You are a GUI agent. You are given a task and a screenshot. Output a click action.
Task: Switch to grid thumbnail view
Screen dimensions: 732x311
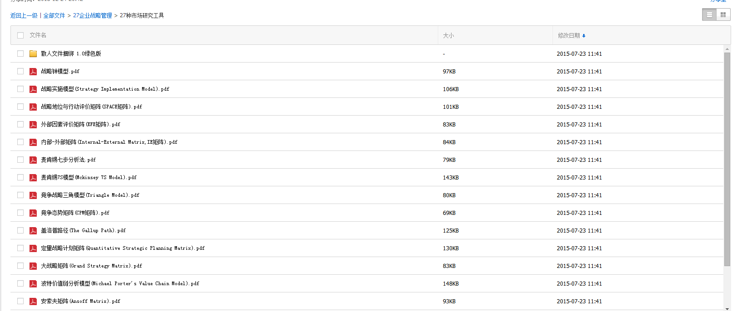pyautogui.click(x=723, y=15)
